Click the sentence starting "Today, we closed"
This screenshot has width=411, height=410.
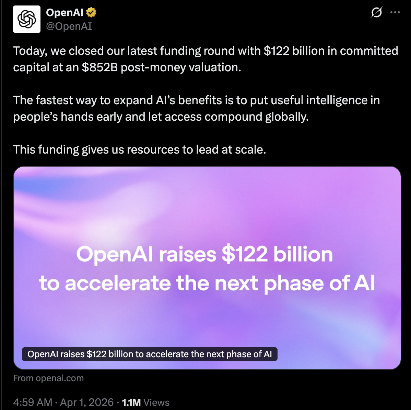pos(137,51)
